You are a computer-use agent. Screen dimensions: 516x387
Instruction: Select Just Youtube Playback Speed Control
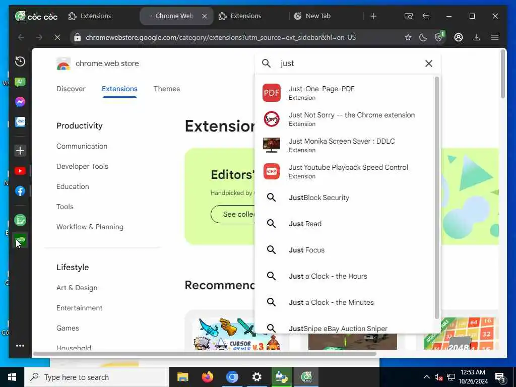point(345,171)
